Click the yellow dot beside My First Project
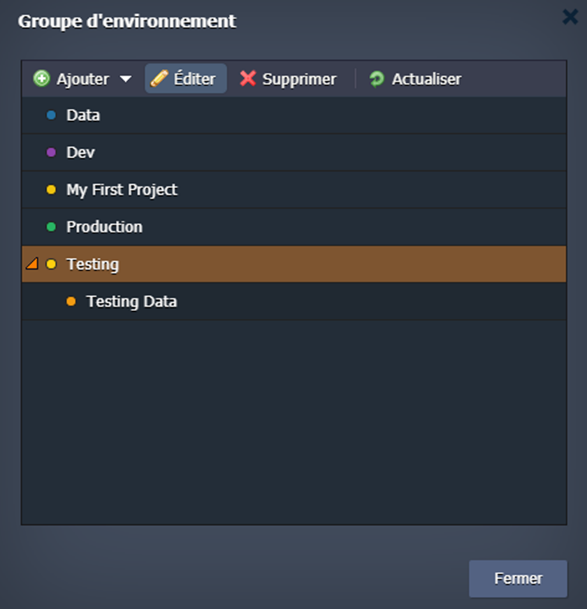This screenshot has height=609, width=587. tap(51, 190)
